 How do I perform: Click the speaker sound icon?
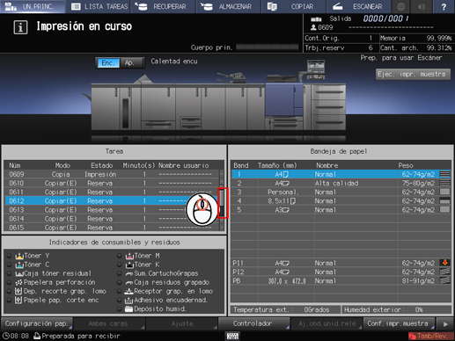pyautogui.click(x=422, y=6)
